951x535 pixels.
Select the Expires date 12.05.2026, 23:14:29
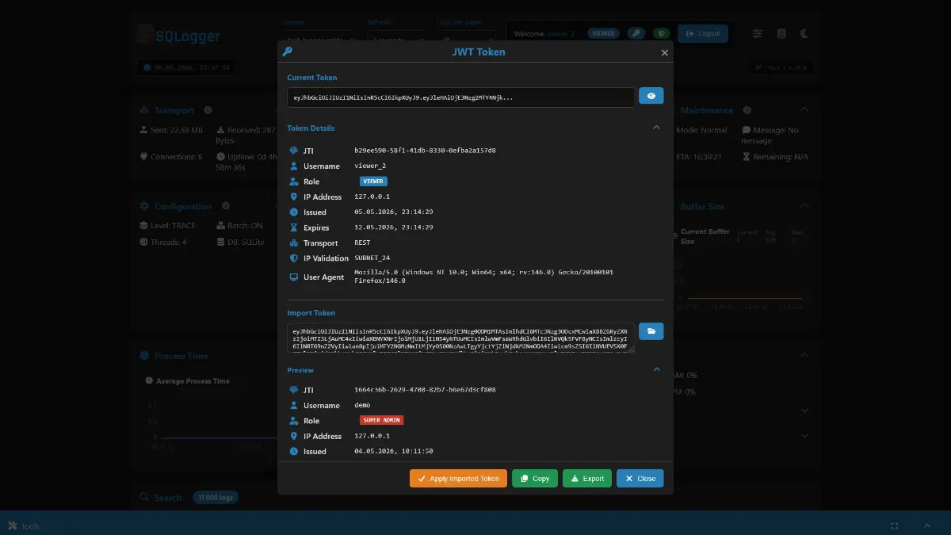tap(394, 227)
